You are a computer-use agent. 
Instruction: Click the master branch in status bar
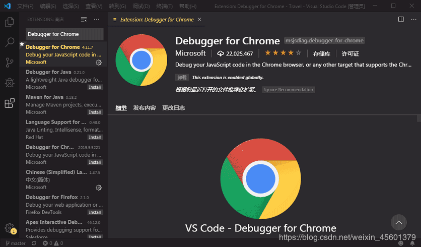(x=15, y=243)
